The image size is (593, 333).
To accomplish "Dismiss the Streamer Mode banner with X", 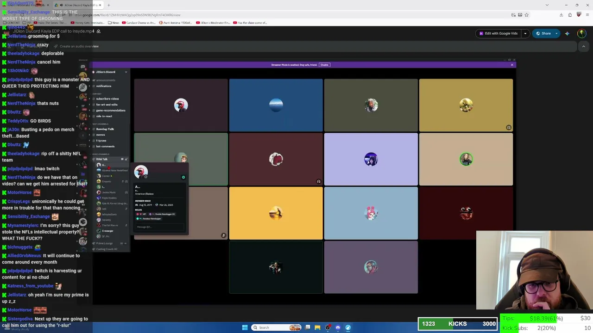I will click(512, 65).
